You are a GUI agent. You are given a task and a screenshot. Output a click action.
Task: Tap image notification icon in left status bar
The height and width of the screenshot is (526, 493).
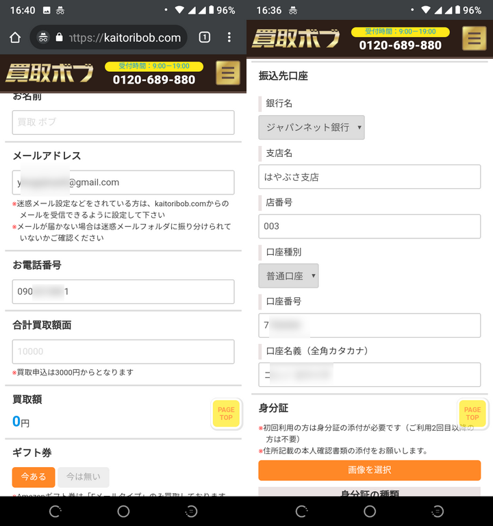(x=47, y=10)
